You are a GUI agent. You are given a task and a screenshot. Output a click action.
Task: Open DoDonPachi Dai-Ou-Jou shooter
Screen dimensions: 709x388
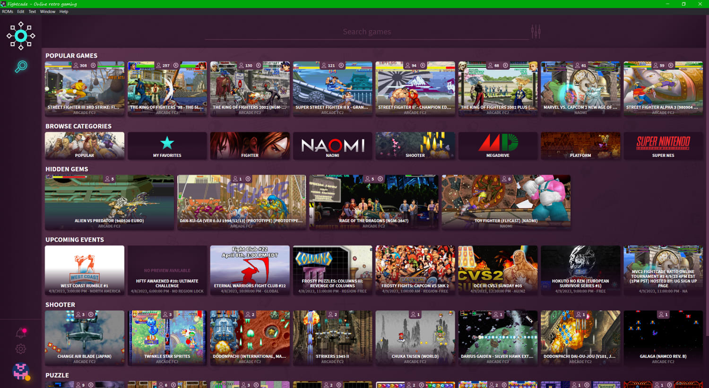tap(581, 338)
